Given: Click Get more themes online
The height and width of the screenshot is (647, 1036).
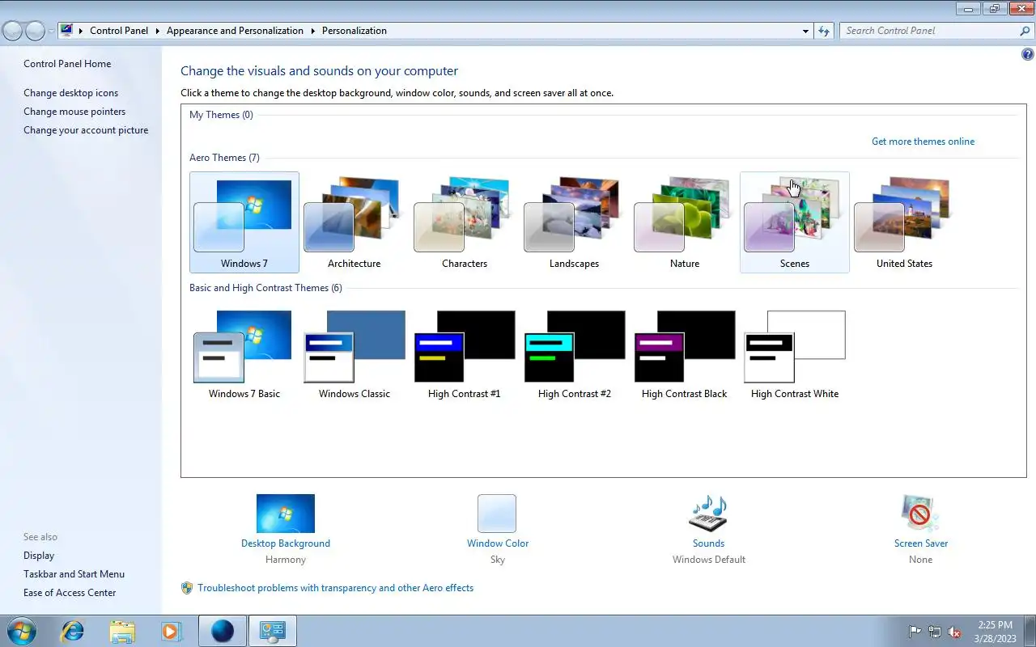Looking at the screenshot, I should [923, 142].
